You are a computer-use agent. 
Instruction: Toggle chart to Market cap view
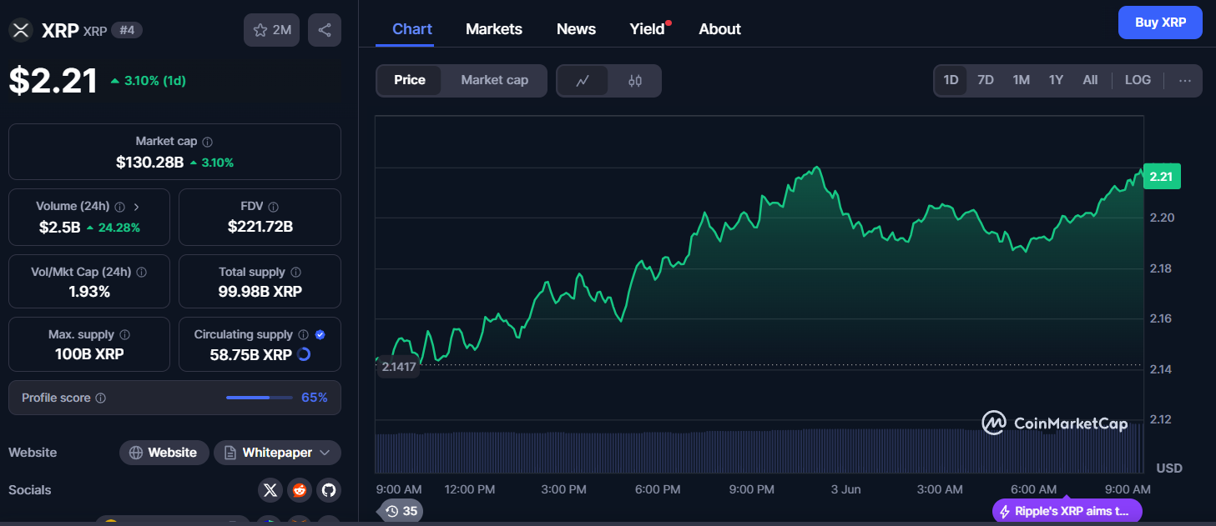(x=494, y=80)
